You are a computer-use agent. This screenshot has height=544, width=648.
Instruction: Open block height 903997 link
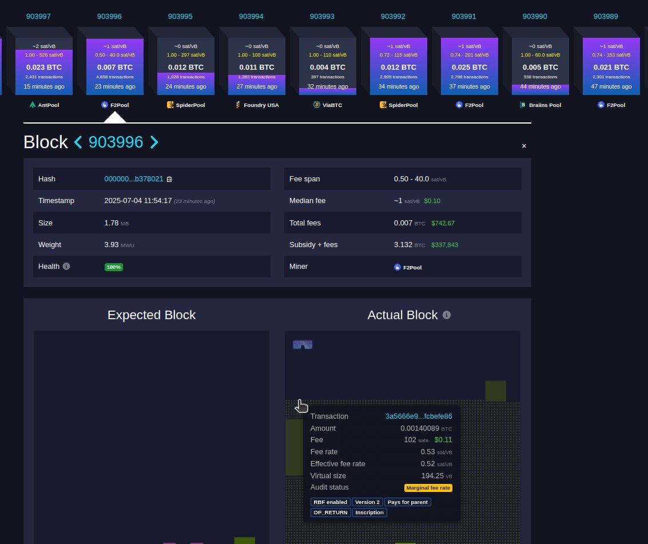pyautogui.click(x=38, y=17)
